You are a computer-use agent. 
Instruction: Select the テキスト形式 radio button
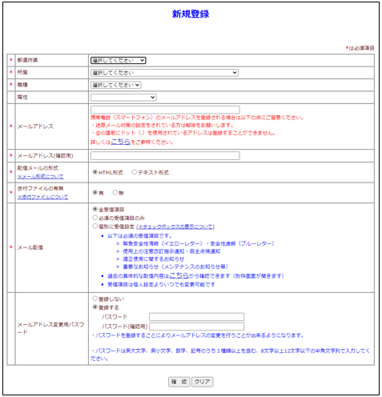(x=135, y=172)
